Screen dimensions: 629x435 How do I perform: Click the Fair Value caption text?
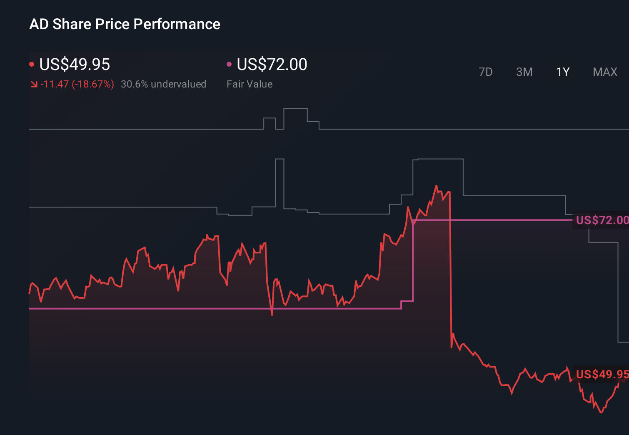(x=250, y=84)
